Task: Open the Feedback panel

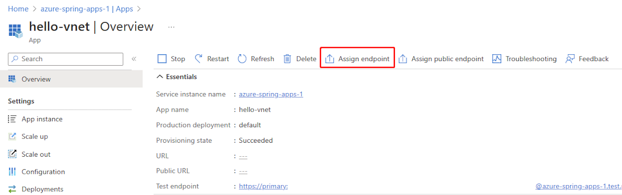Action: tap(587, 59)
